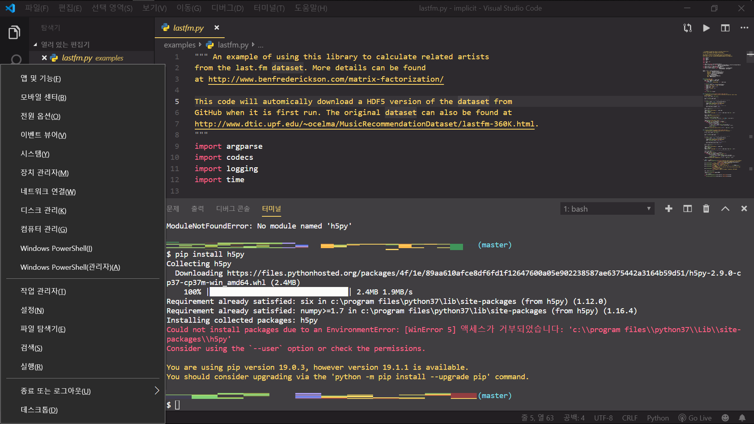Viewport: 754px width, 424px height.
Task: Open editor More Actions ellipsis
Action: [744, 28]
